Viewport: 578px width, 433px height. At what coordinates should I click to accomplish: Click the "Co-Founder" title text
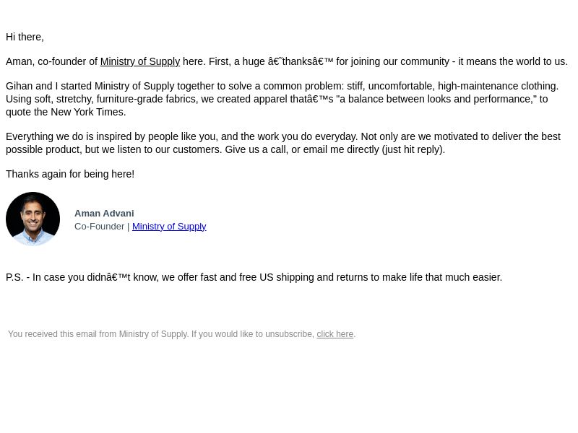tap(99, 227)
